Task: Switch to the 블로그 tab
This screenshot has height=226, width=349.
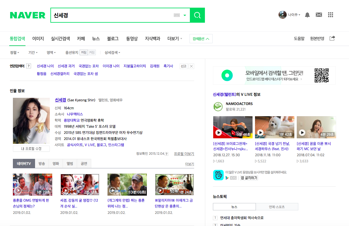Action: point(113,39)
